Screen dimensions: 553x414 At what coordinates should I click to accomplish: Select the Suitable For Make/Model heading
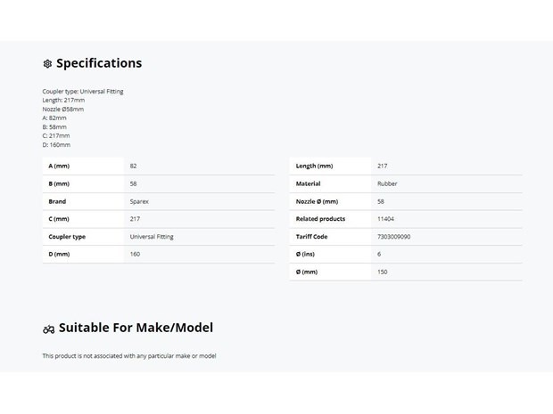click(136, 328)
